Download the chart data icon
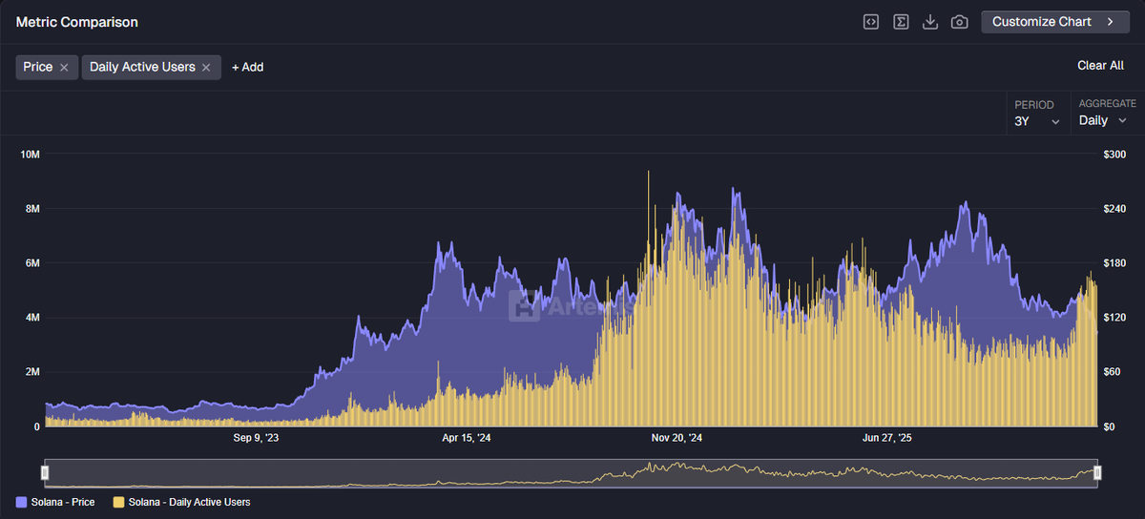 click(930, 22)
